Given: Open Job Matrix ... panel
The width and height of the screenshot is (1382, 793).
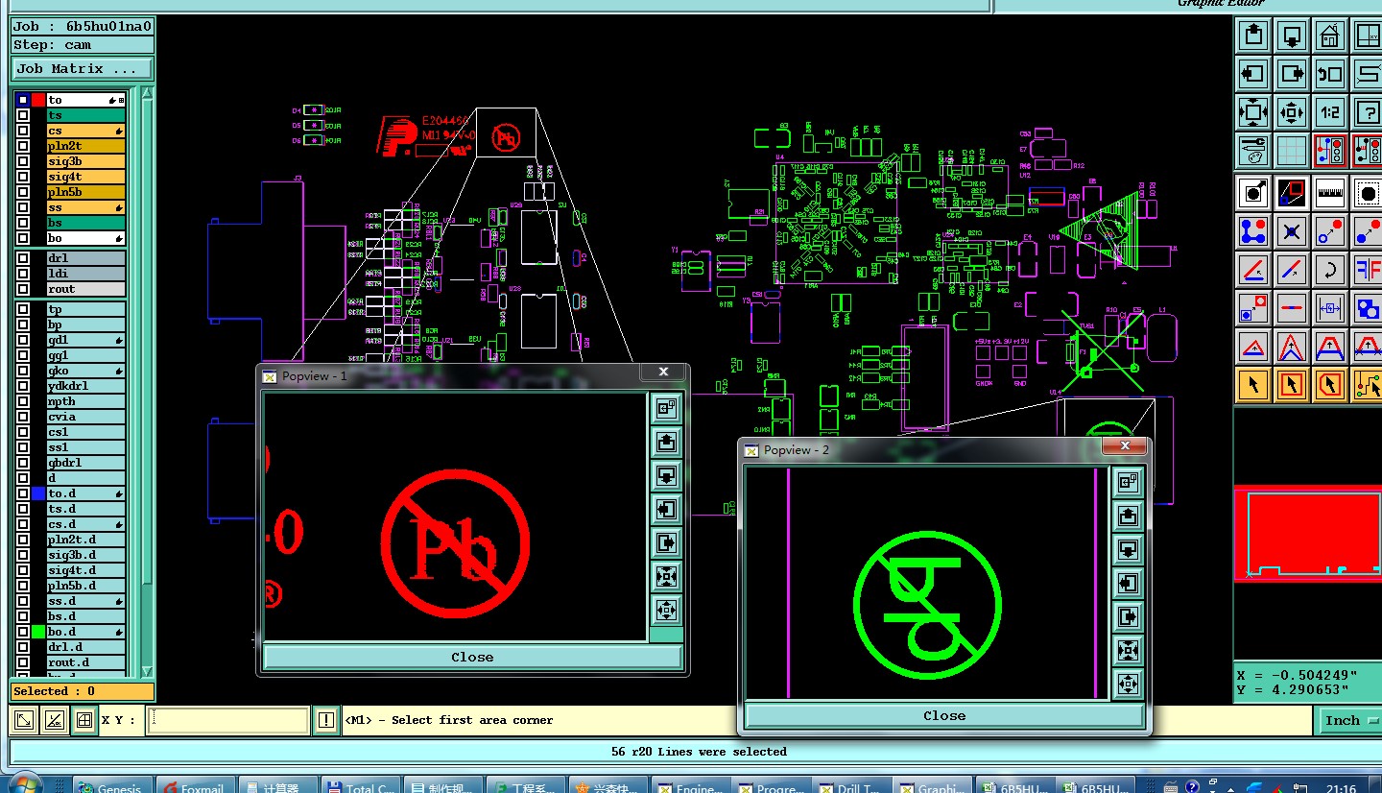Looking at the screenshot, I should click(x=82, y=69).
